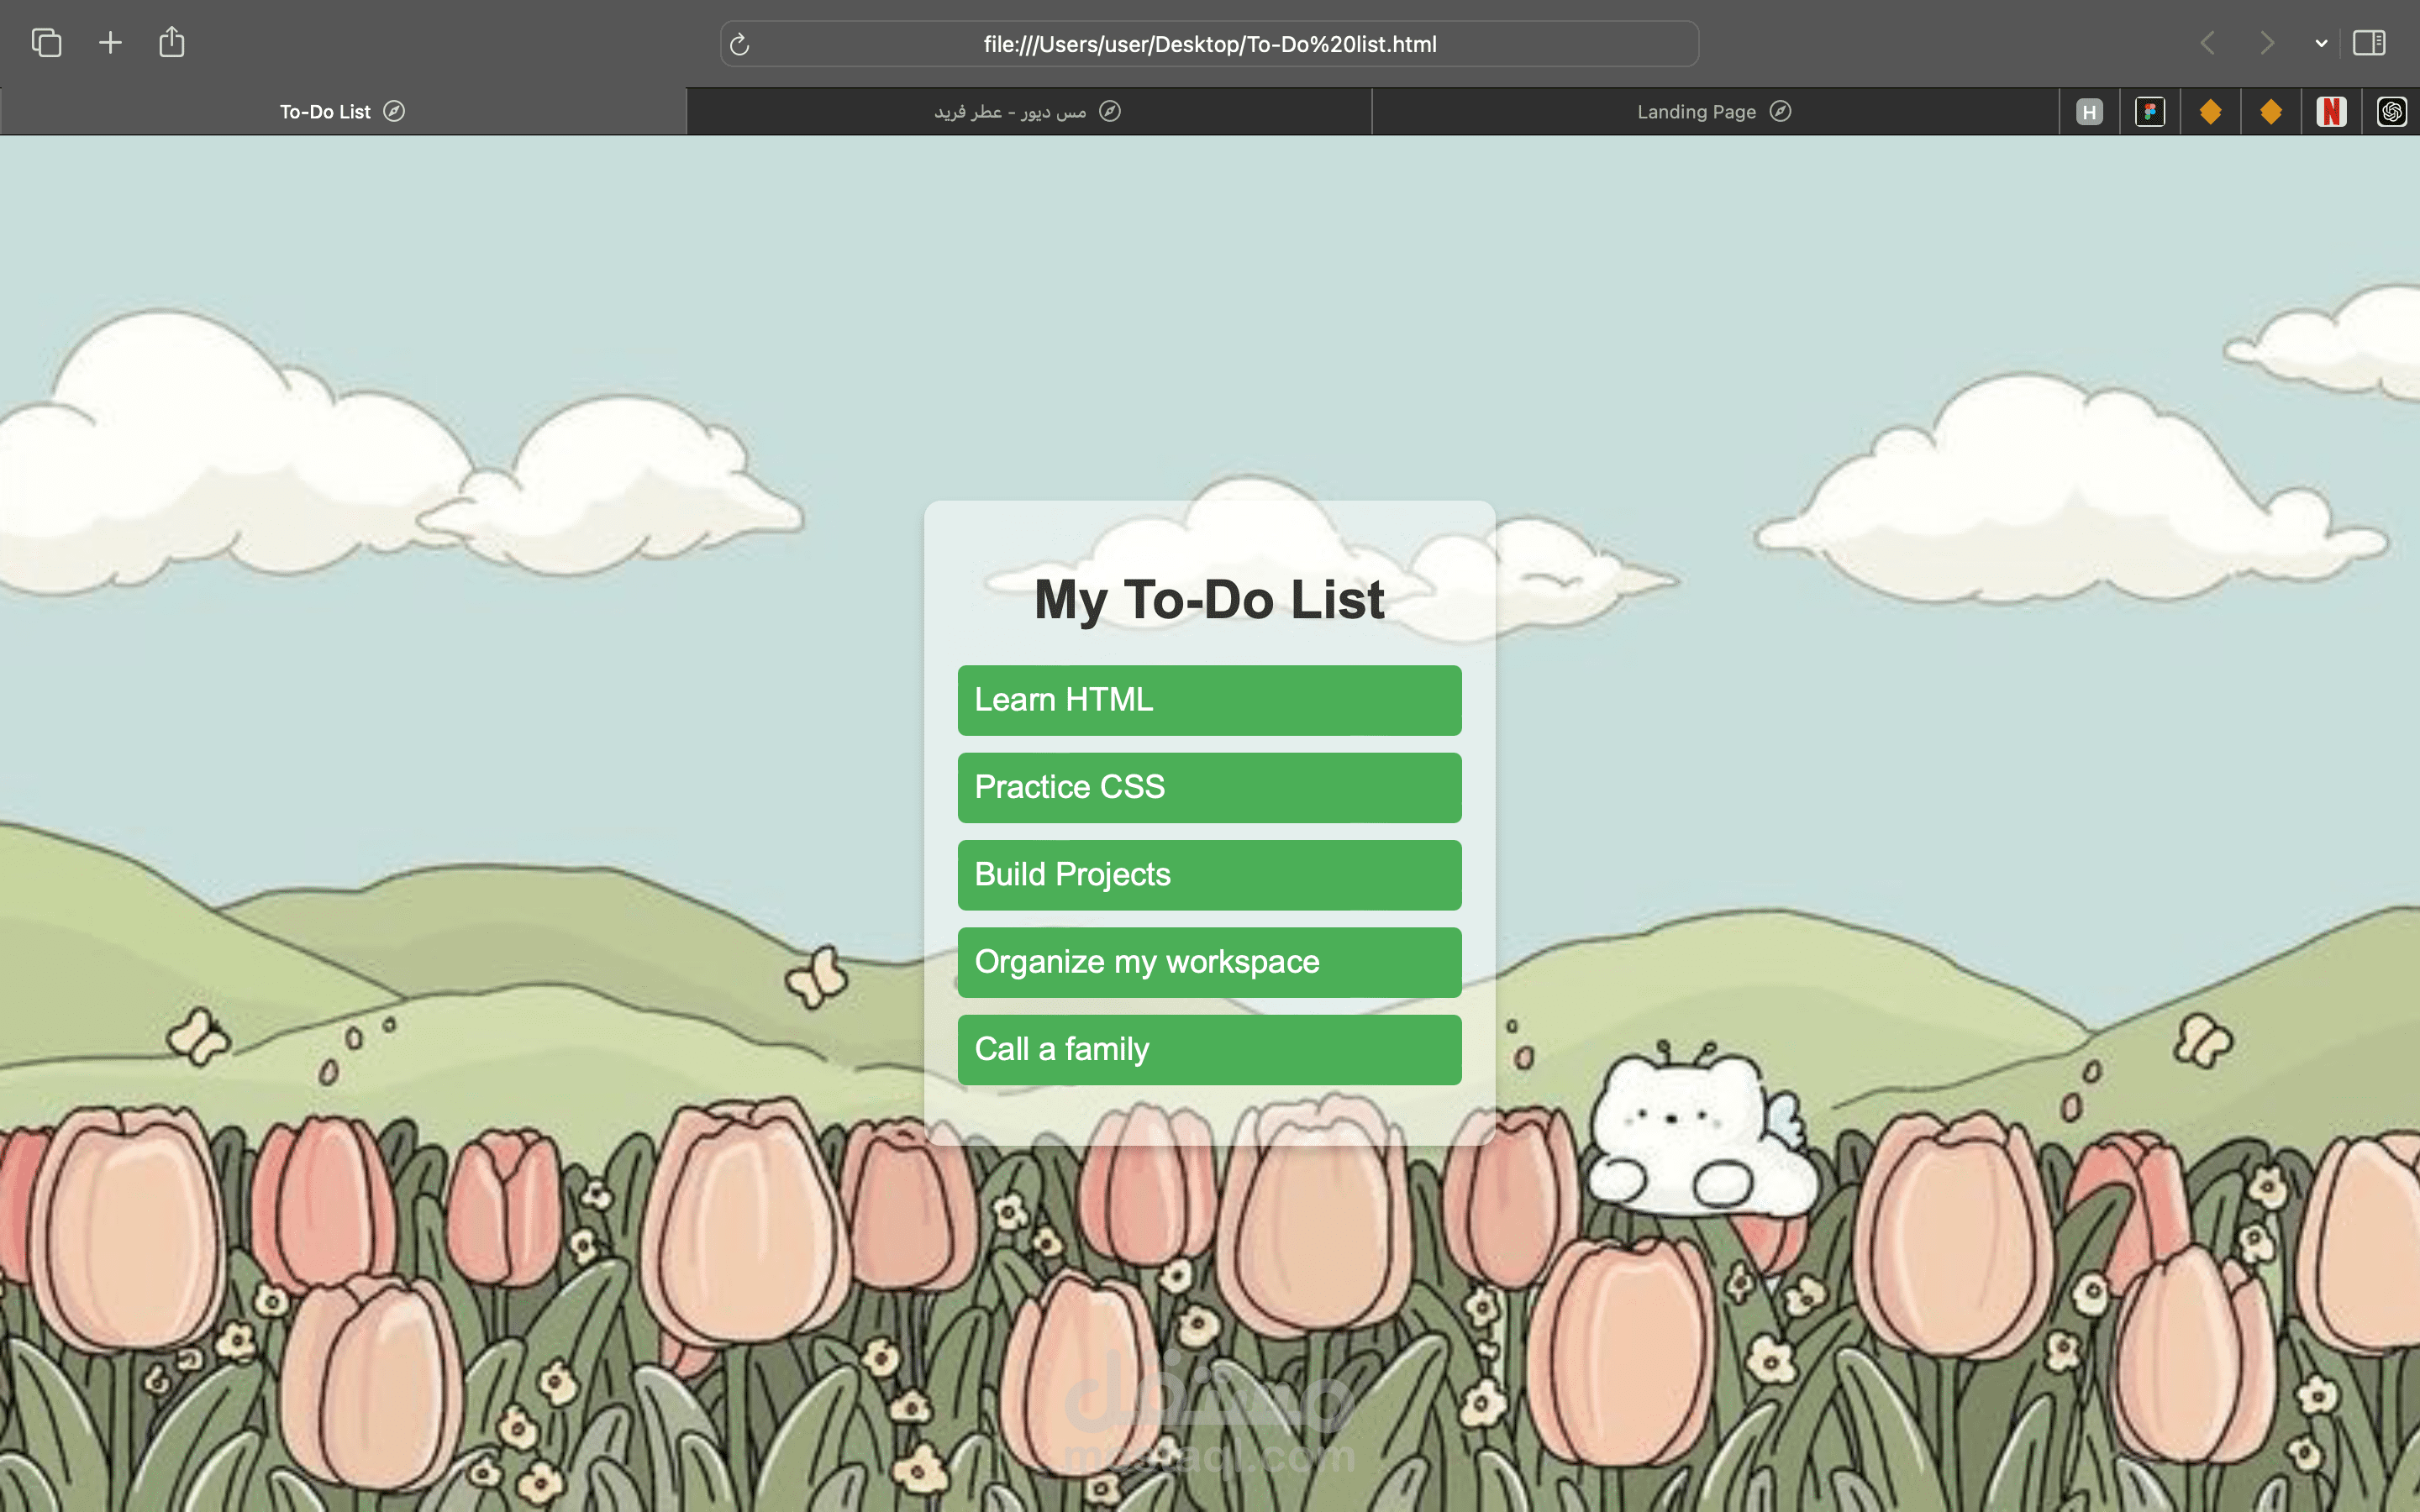
Task: Open the pinned H tab
Action: [x=2089, y=111]
